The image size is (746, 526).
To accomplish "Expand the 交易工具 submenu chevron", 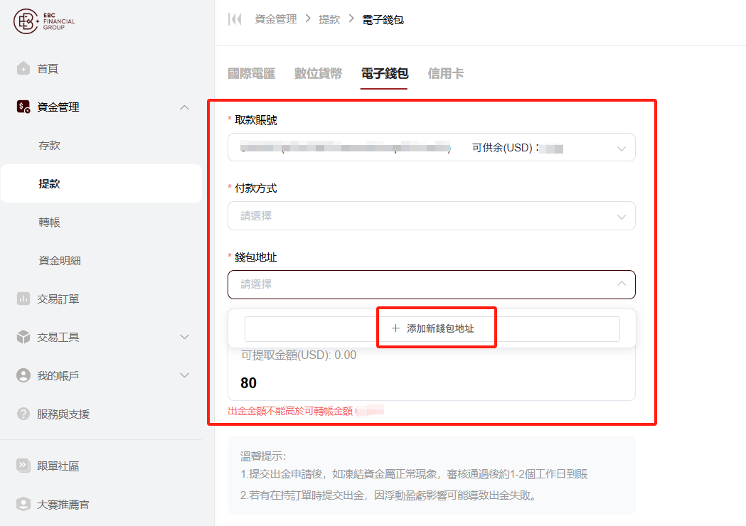I will coord(184,337).
